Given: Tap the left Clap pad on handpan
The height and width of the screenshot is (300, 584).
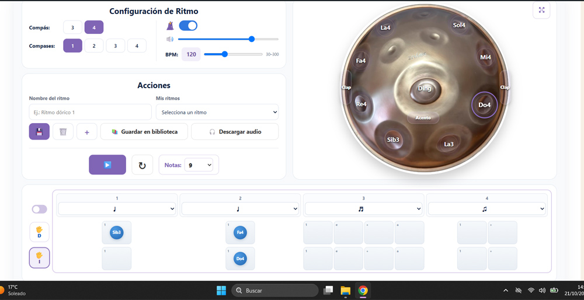Looking at the screenshot, I should (x=346, y=87).
